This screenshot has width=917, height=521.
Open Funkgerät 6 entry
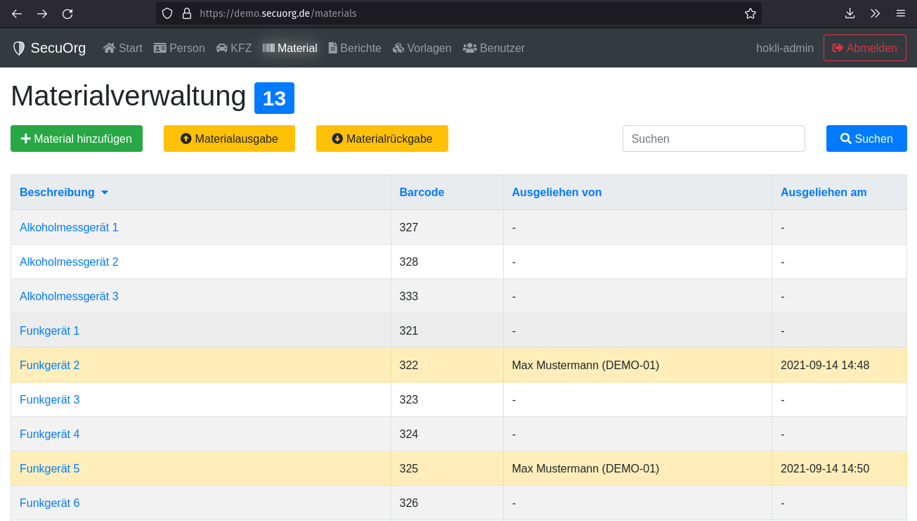pos(49,503)
